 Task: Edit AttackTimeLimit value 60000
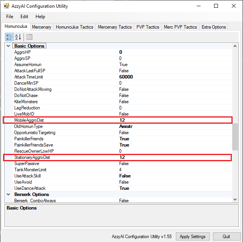coord(175,77)
